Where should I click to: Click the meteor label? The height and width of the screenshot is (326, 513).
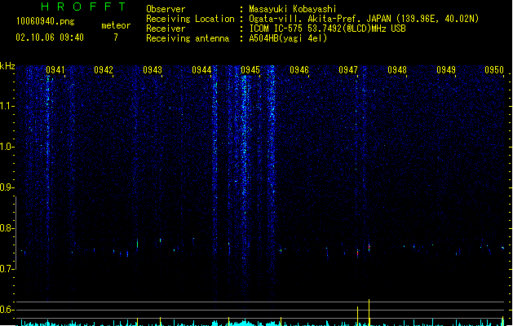pos(116,25)
